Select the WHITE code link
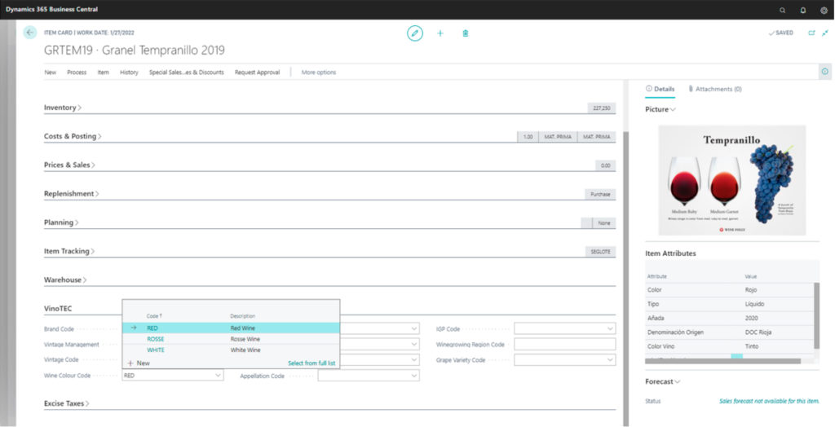The image size is (835, 427). pos(156,350)
